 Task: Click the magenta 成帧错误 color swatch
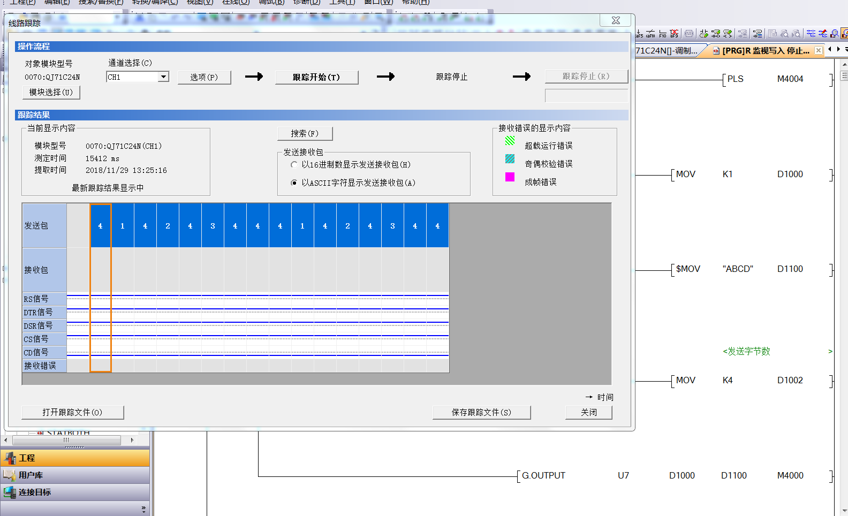(510, 177)
